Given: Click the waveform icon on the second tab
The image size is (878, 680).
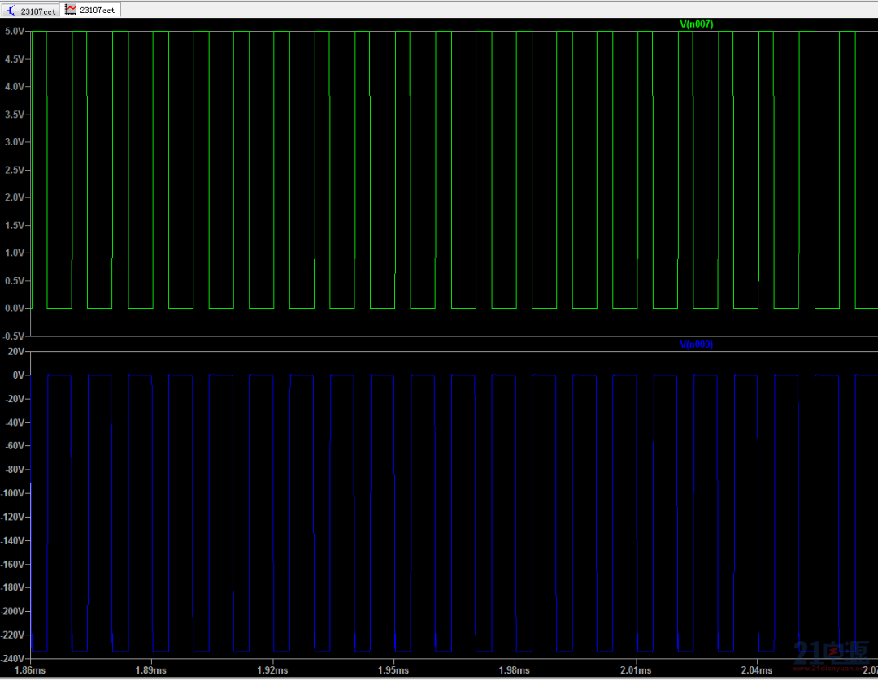Looking at the screenshot, I should (x=71, y=10).
